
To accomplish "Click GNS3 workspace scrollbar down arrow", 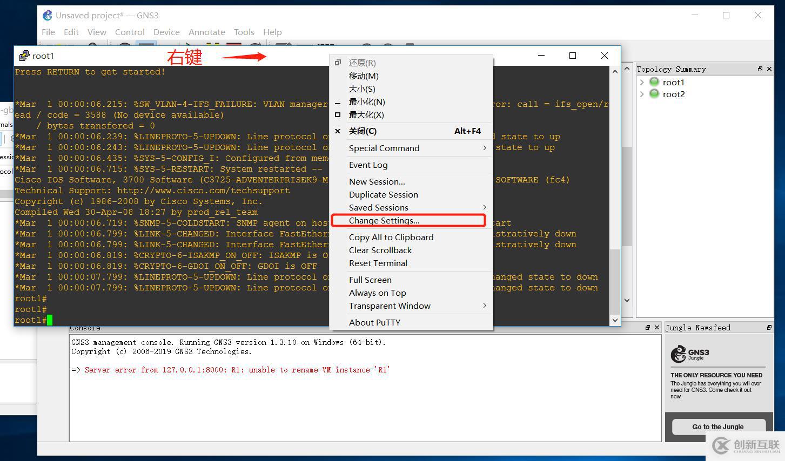I will pyautogui.click(x=627, y=300).
